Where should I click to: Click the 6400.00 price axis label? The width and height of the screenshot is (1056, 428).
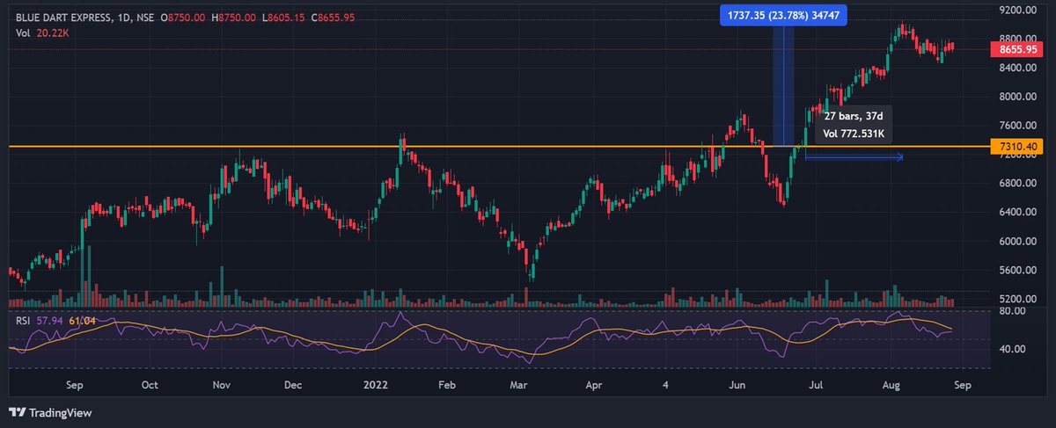1018,212
